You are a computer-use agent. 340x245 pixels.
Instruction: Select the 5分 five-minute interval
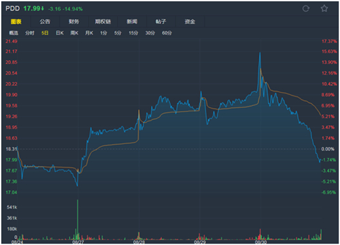tap(118, 33)
